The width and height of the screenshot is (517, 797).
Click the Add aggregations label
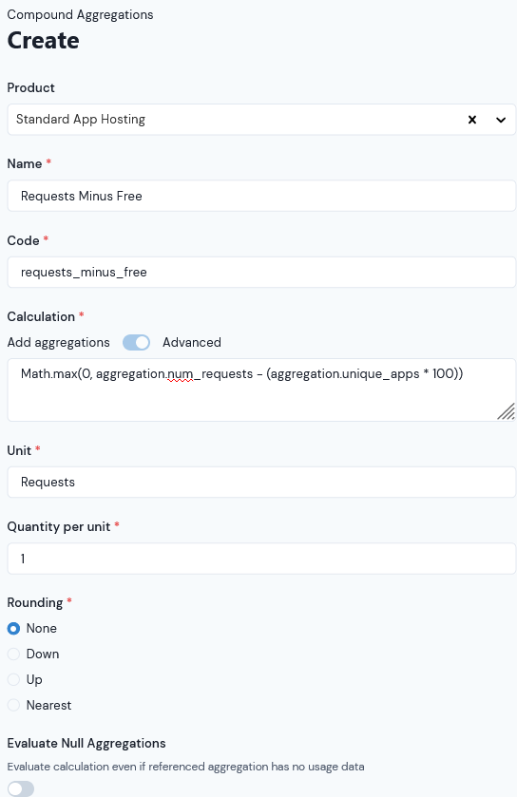(59, 343)
